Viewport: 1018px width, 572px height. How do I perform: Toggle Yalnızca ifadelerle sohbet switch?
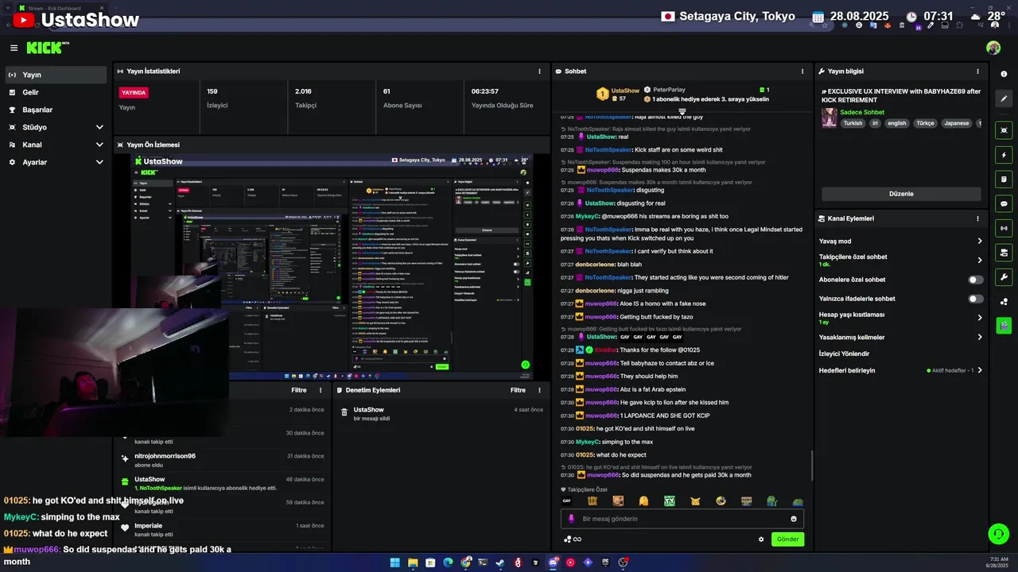click(976, 299)
